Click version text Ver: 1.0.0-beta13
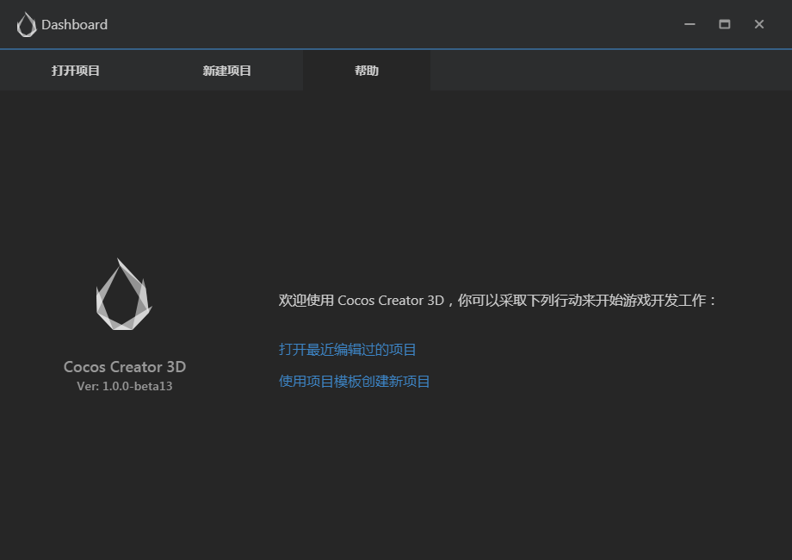Viewport: 792px width, 560px height. [125, 386]
